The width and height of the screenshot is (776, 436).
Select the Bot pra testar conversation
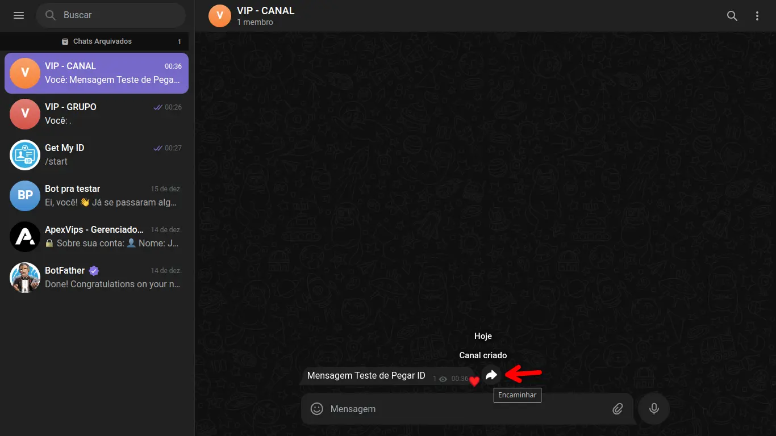click(x=97, y=195)
